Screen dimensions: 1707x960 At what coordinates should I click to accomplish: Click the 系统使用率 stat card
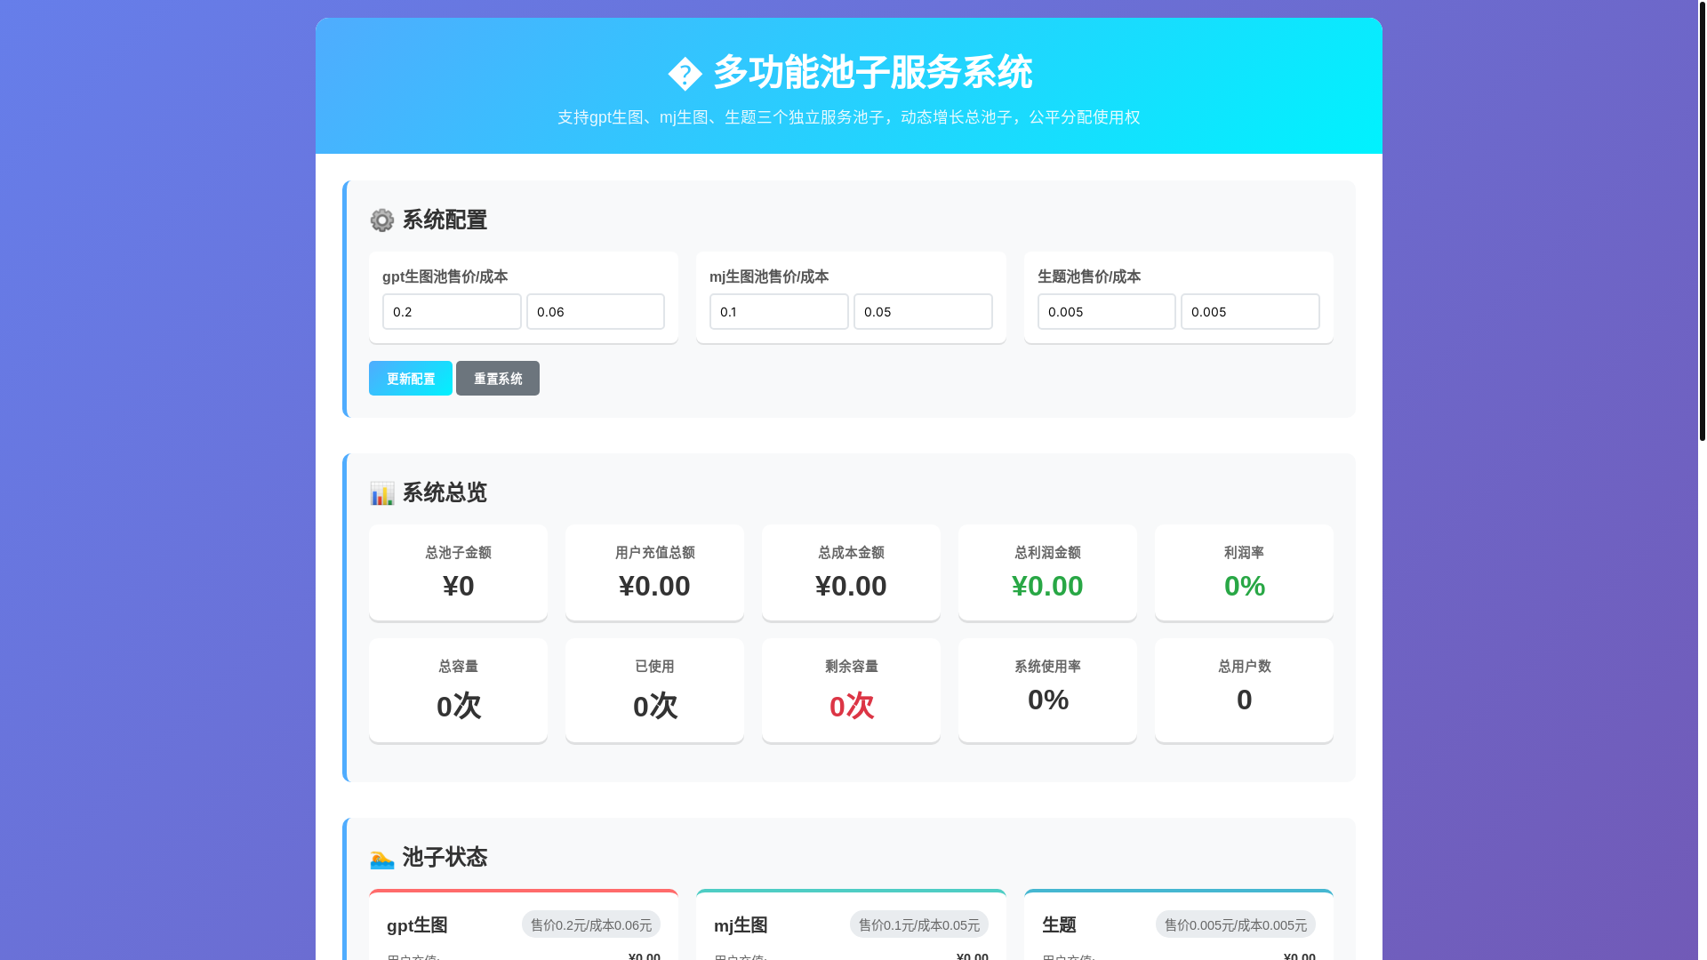tap(1048, 691)
